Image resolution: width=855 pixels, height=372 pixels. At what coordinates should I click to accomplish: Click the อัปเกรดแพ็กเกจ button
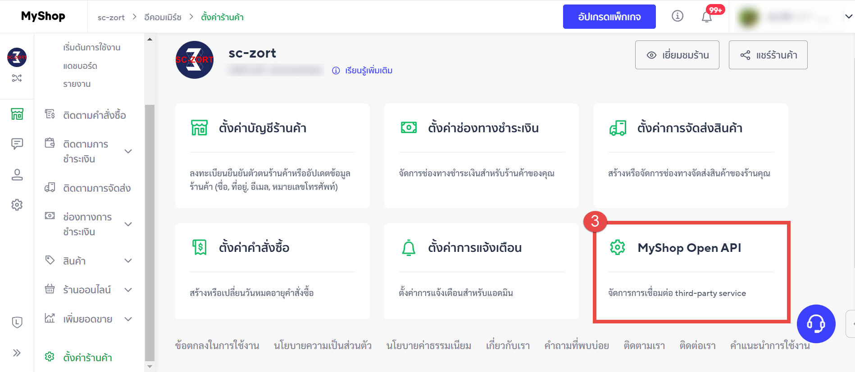click(x=609, y=17)
